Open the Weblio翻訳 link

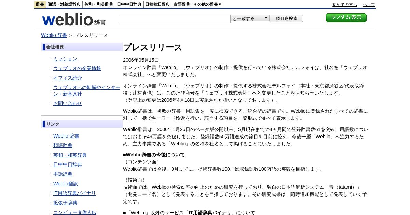pos(66,184)
